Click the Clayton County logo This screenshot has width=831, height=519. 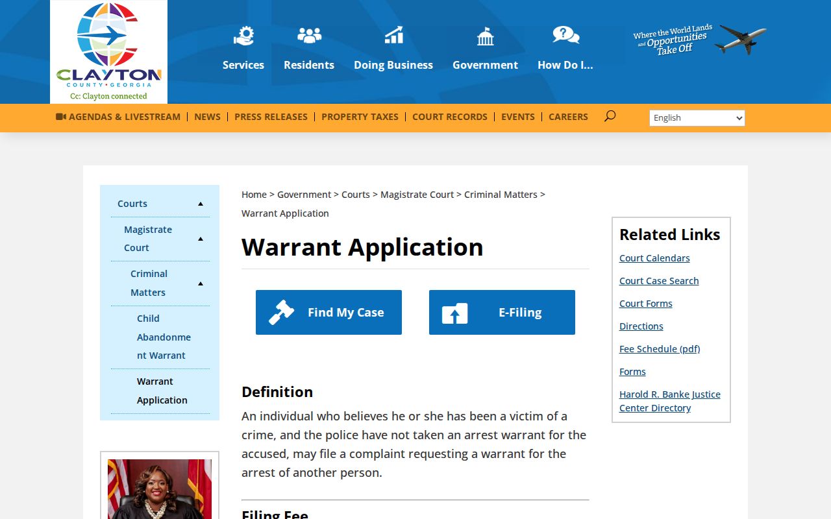pos(108,52)
